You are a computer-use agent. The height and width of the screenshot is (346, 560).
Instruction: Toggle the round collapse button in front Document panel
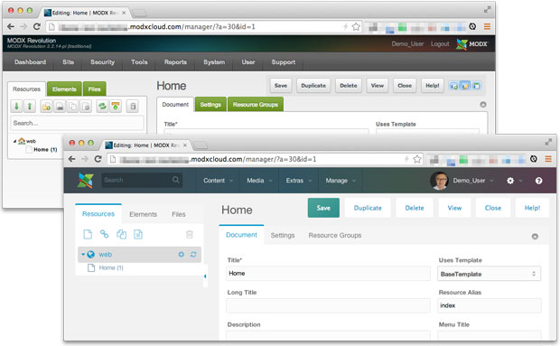[535, 237]
